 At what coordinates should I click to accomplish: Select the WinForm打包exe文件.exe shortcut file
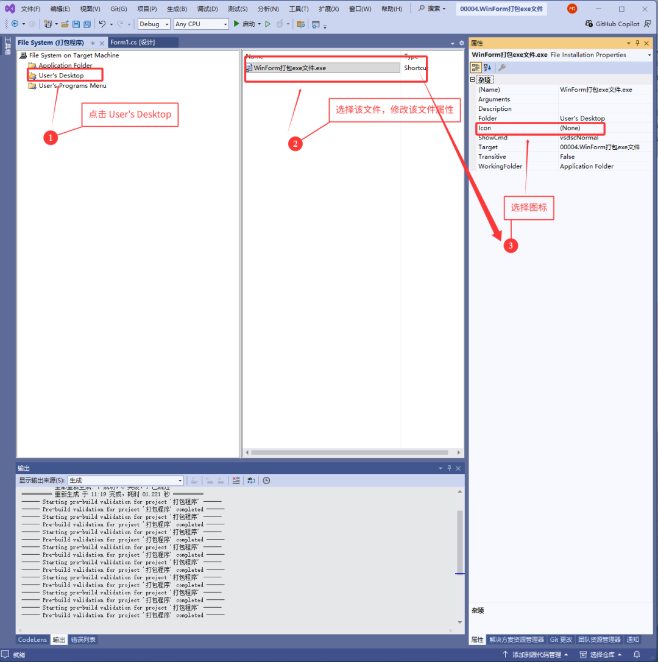click(322, 68)
